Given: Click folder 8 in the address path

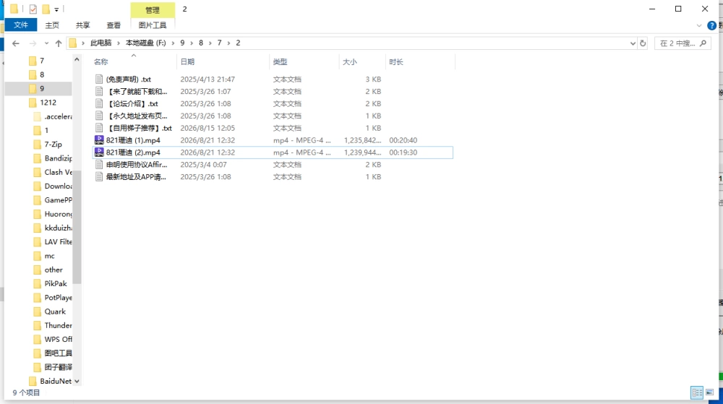Looking at the screenshot, I should [200, 43].
